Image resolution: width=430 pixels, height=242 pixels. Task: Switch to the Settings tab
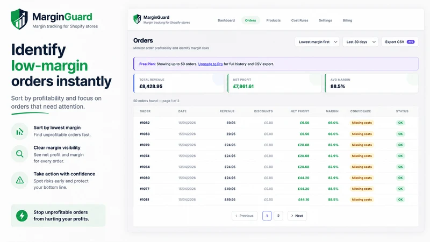(x=325, y=20)
